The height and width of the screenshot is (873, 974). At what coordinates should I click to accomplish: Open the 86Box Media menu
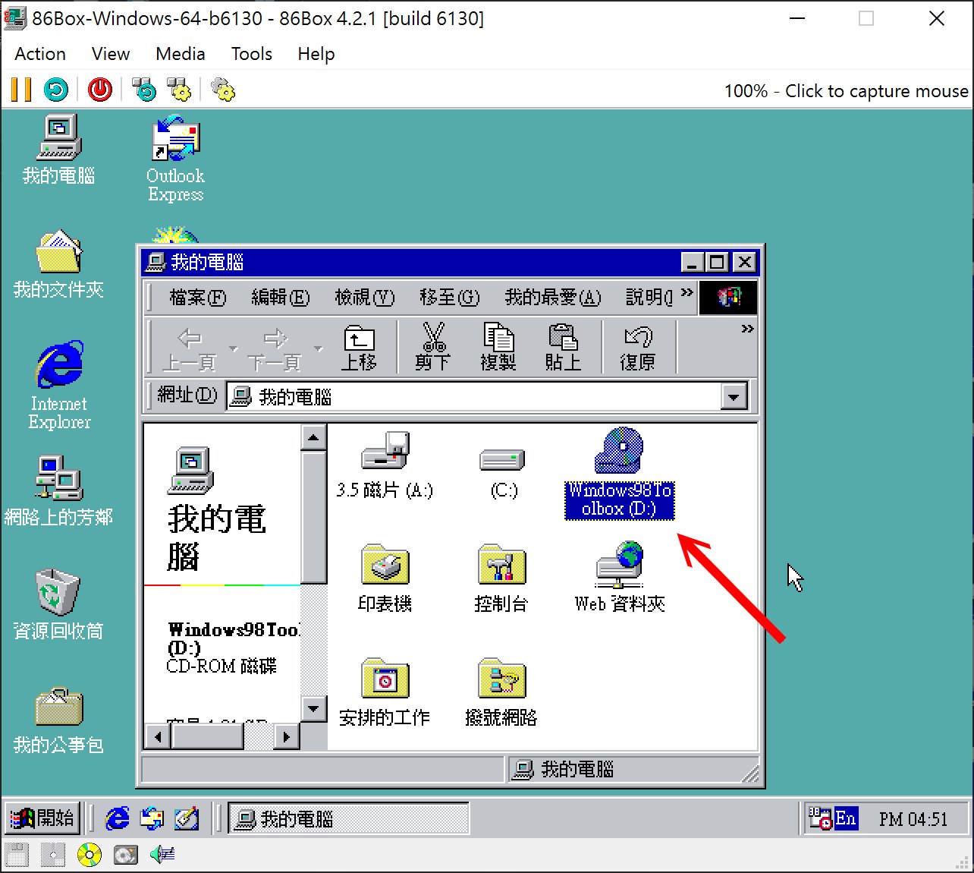click(x=181, y=54)
